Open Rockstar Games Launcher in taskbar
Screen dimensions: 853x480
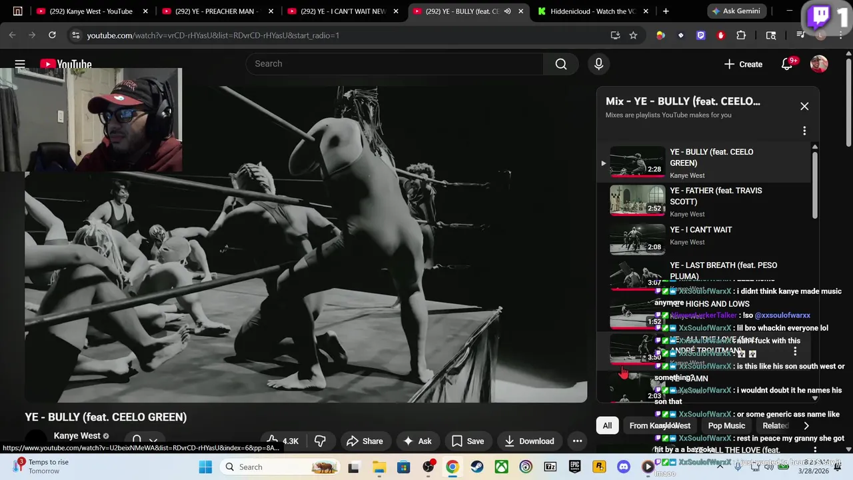click(x=599, y=467)
